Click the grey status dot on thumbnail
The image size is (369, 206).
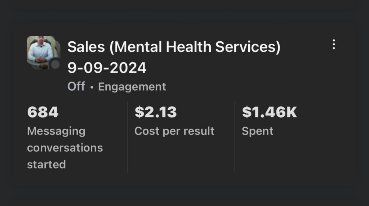pos(55,65)
